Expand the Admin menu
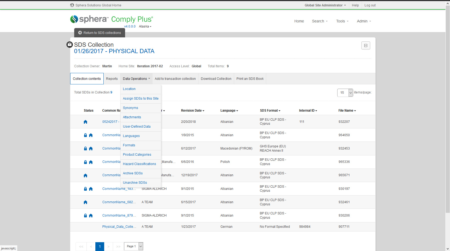 (x=364, y=21)
